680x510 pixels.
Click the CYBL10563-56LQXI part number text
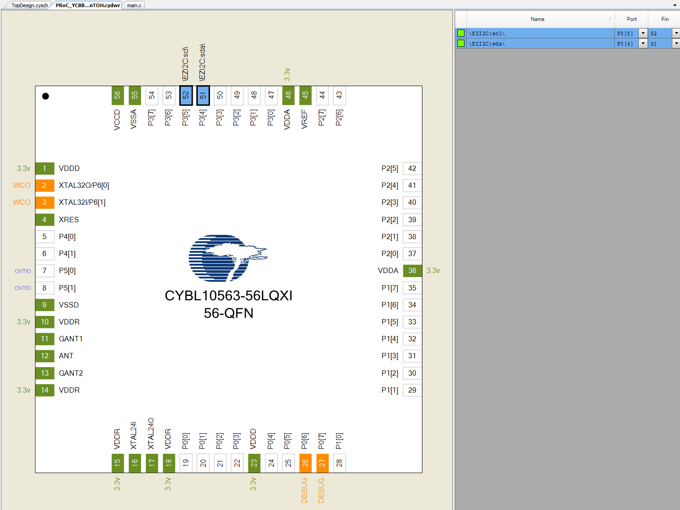click(x=228, y=296)
